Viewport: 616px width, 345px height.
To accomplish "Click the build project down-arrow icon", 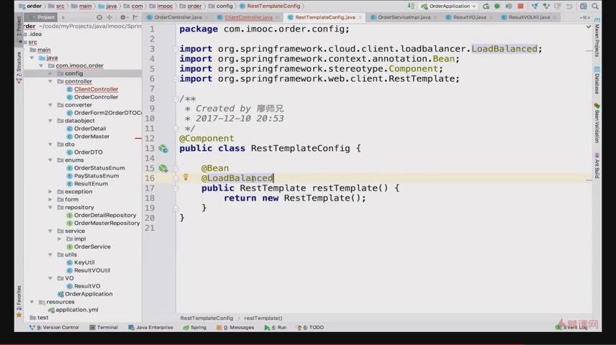I will tap(410, 6).
